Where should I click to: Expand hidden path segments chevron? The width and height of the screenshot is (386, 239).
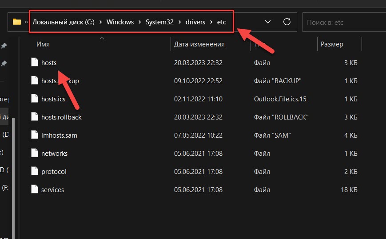click(26, 22)
